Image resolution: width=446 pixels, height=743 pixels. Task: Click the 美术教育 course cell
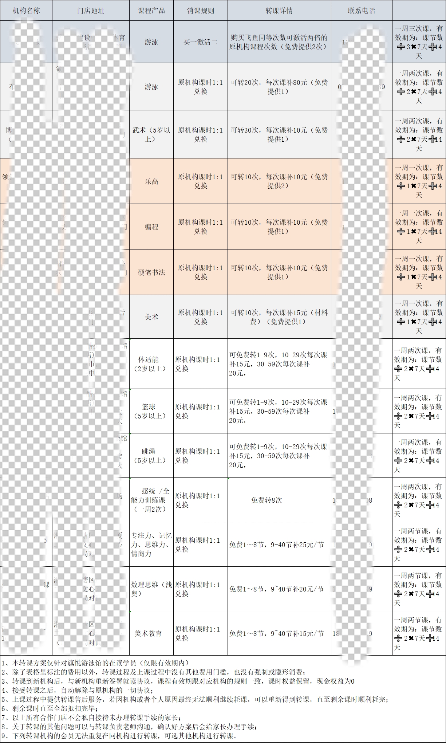pyautogui.click(x=148, y=633)
